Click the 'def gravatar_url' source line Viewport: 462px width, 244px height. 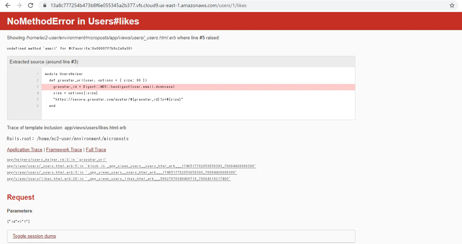point(98,80)
